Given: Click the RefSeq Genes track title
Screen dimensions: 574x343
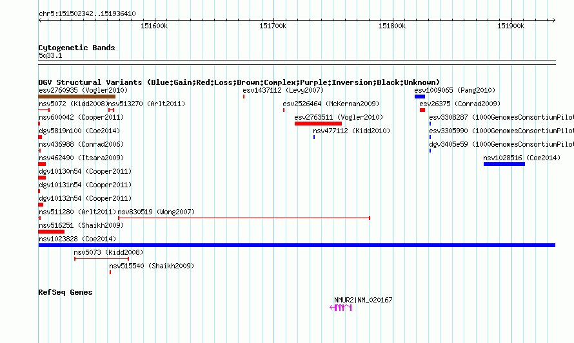Looking at the screenshot, I should pos(65,292).
